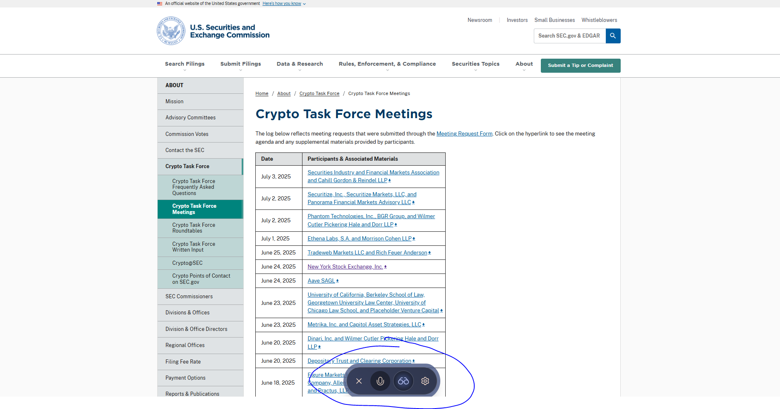Go to About breadcrumb
This screenshot has height=409, width=780.
[x=284, y=94]
